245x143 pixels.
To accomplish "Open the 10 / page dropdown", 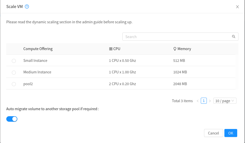I will tap(225, 101).
